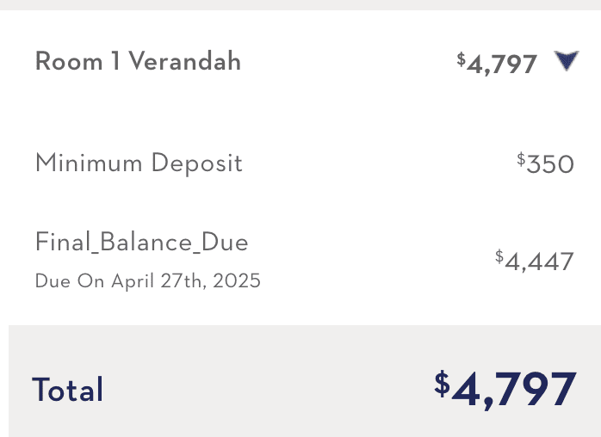The image size is (601, 437).
Task: Click the Due On April 27th, 2025 text
Action: [x=147, y=281]
